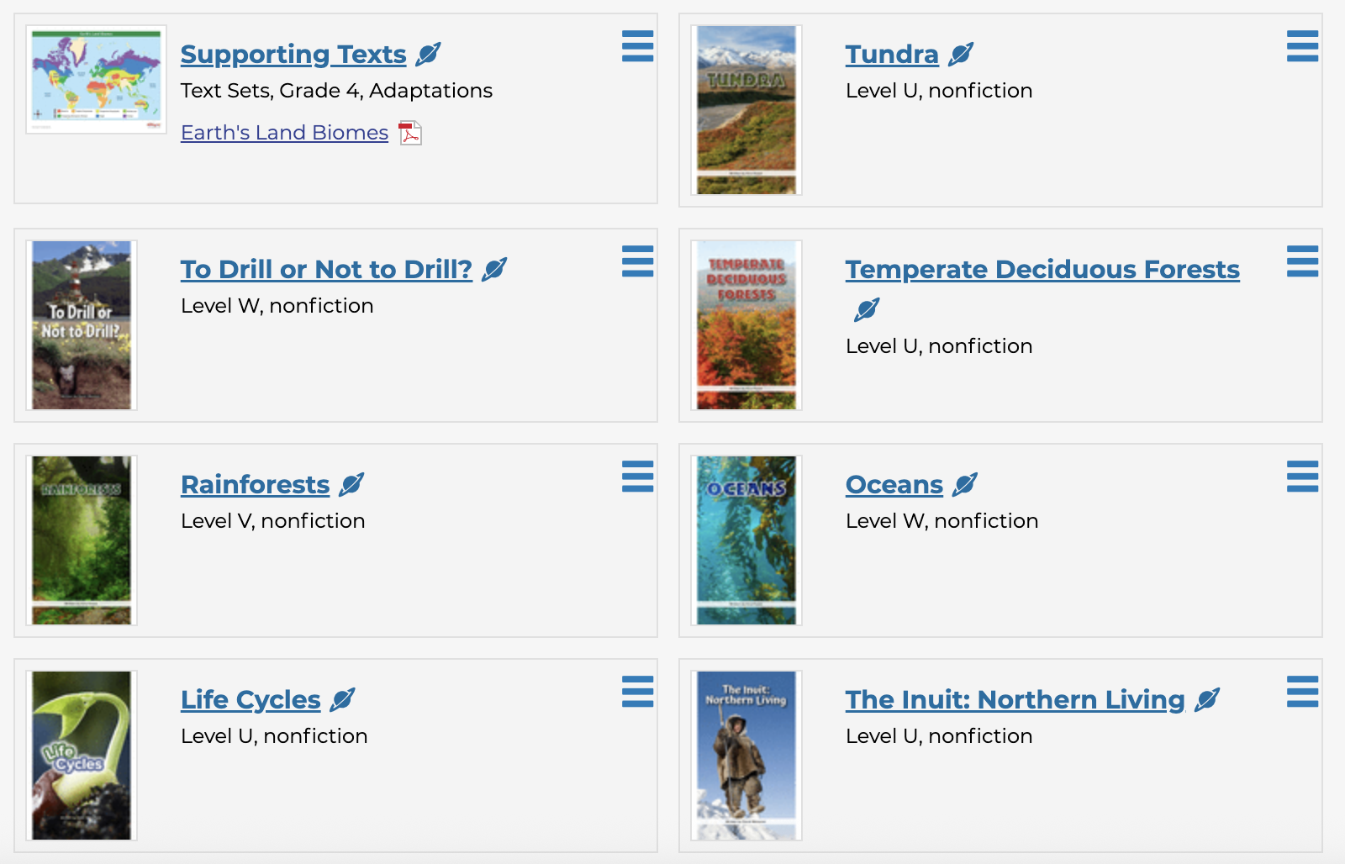Open the Supporting Texts title link
Viewport: 1345px width, 864px height.
tap(293, 55)
